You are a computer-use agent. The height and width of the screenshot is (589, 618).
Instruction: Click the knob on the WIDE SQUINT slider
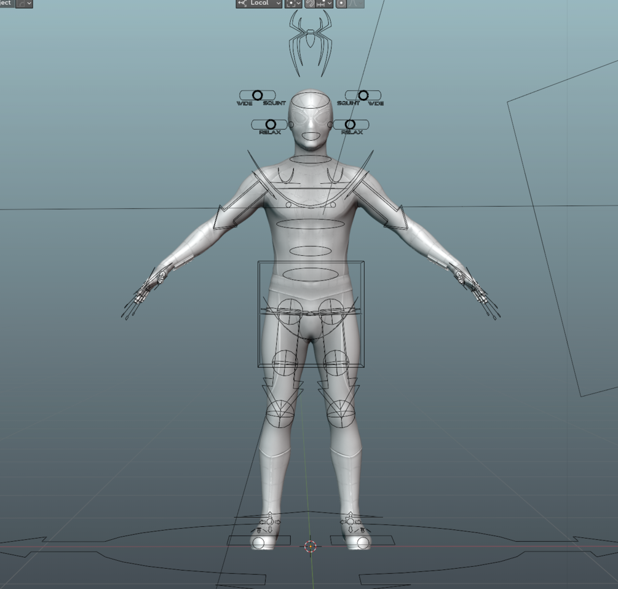coord(258,95)
